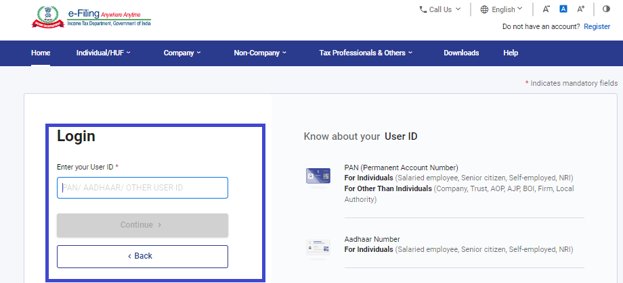Image resolution: width=623 pixels, height=283 pixels.
Task: Toggle high contrast mode icon
Action: tap(606, 9)
